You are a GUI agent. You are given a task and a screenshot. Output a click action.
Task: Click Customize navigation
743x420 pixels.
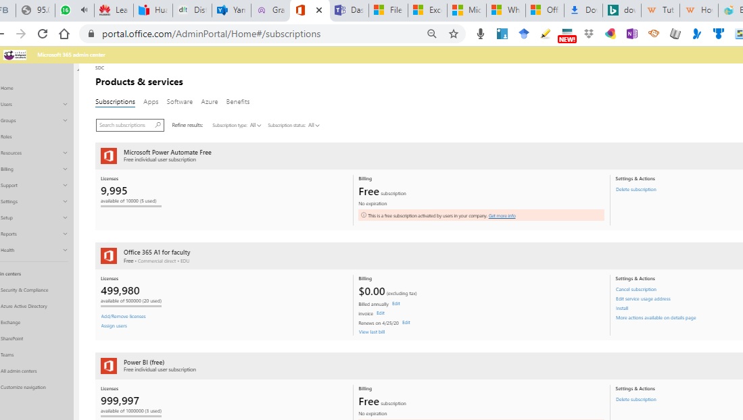(x=23, y=388)
